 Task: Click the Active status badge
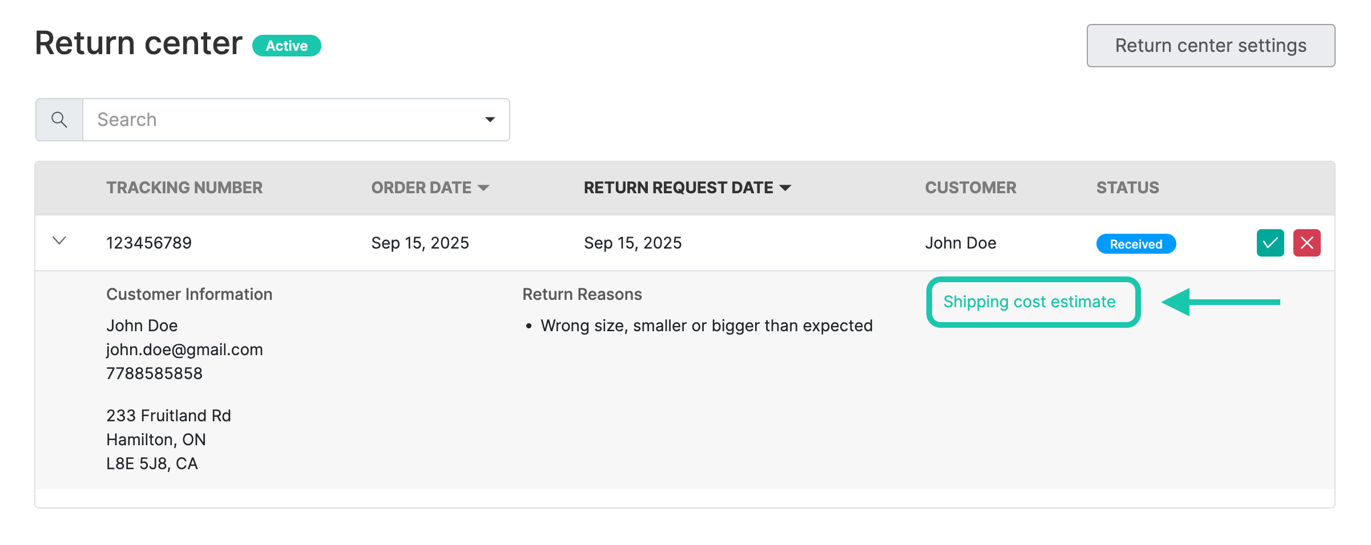(287, 46)
